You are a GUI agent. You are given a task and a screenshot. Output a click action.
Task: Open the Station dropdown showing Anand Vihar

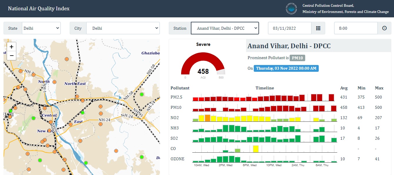225,28
